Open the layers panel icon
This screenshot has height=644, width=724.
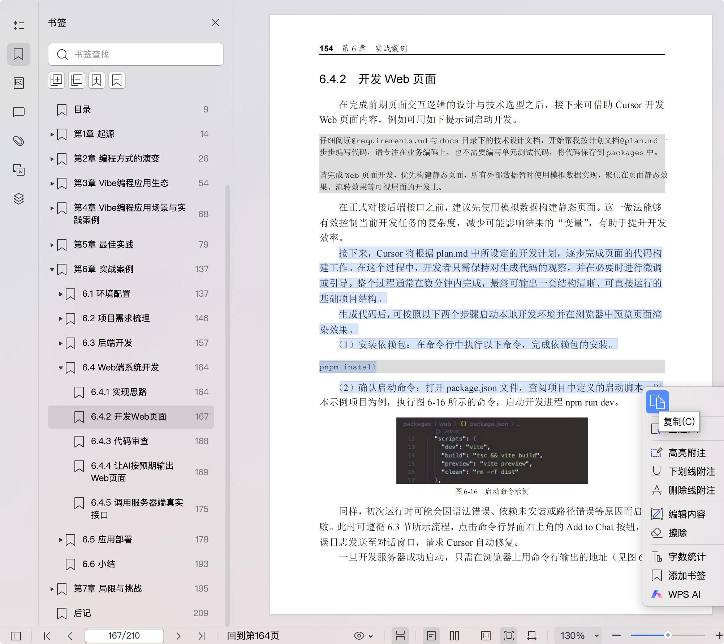coord(19,199)
